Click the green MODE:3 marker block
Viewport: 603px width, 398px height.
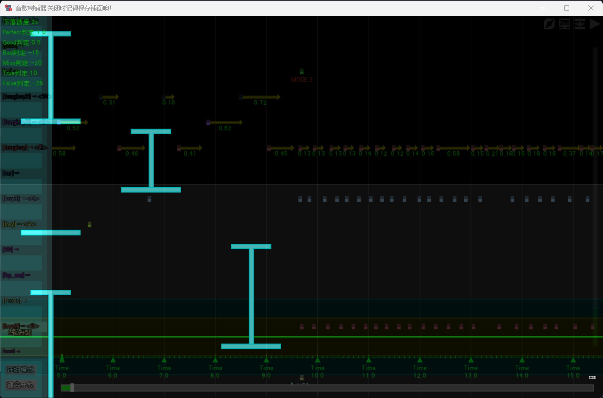(302, 71)
